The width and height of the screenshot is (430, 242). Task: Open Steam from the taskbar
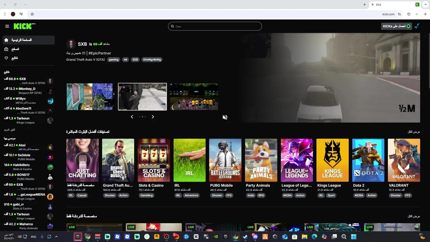tap(245, 237)
